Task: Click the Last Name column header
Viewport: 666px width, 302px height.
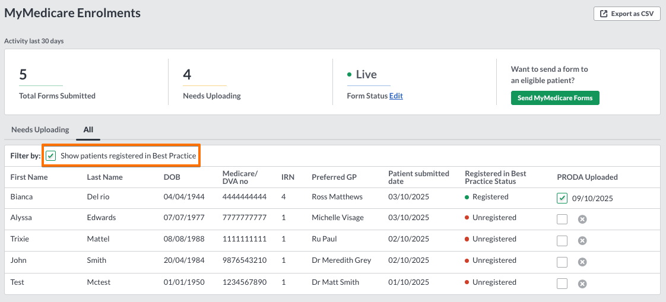Action: click(x=105, y=177)
